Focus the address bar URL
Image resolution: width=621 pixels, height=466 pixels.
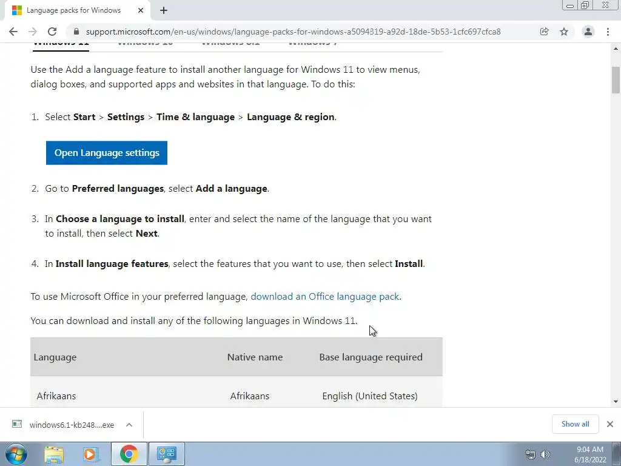coord(293,32)
